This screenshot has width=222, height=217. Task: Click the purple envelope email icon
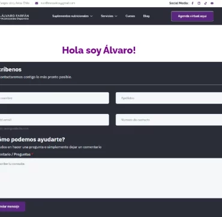pos(37,3)
